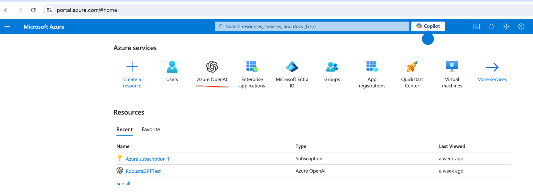Select the Recent resources tab
This screenshot has width=533, height=193.
pos(125,129)
